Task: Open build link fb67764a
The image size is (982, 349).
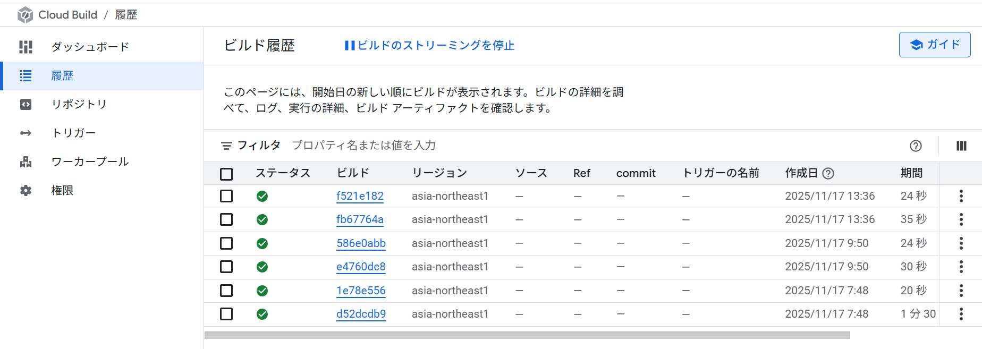Action: point(360,219)
